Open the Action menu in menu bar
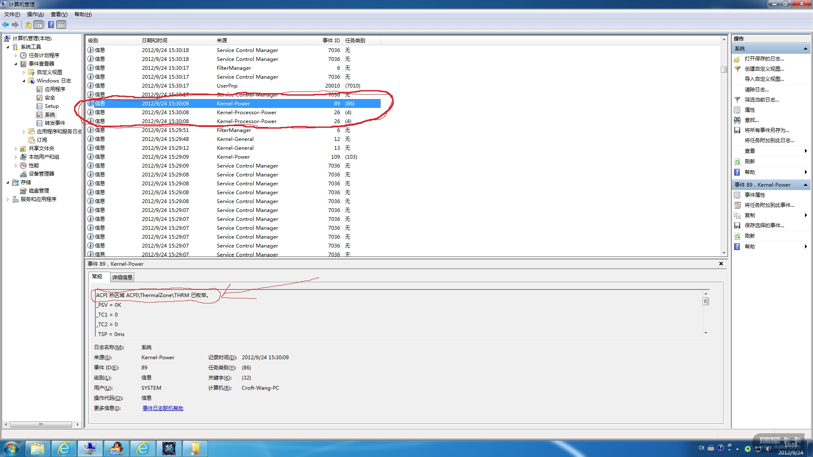Image resolution: width=813 pixels, height=457 pixels. pos(35,14)
